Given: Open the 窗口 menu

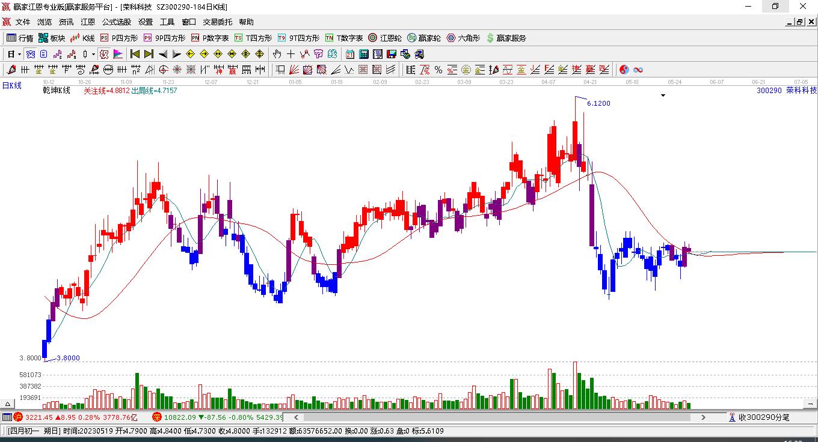Looking at the screenshot, I should (x=189, y=22).
